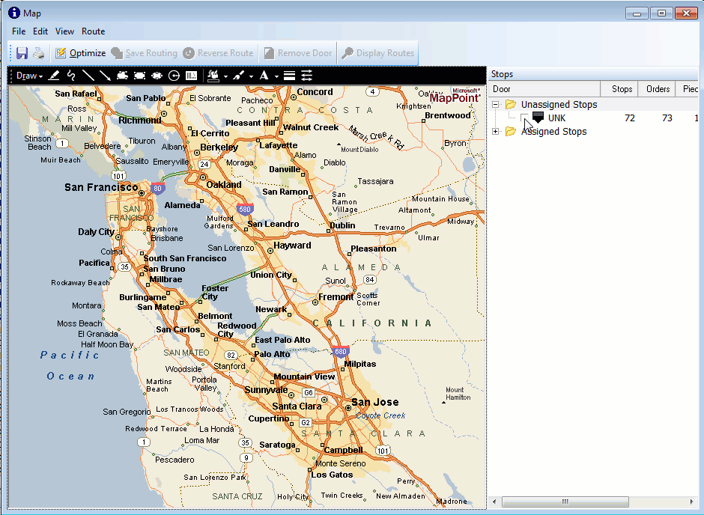Click the Route 84 shield near Sunol

(369, 279)
